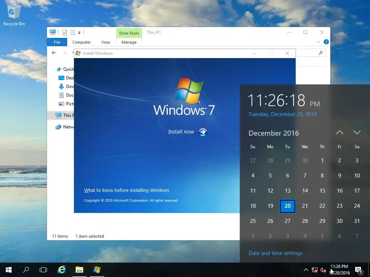Launch Internet Explorer from taskbar

point(62,270)
